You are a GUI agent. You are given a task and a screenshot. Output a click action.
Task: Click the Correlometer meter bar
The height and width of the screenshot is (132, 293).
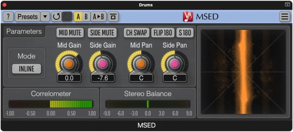click(x=51, y=104)
